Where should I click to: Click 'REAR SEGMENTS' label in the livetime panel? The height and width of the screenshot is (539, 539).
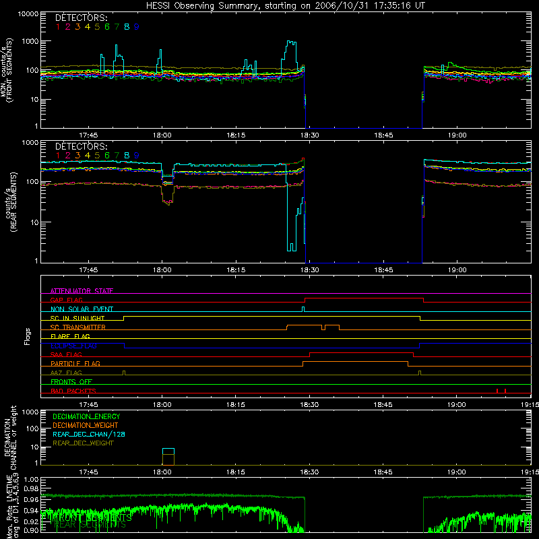90,524
